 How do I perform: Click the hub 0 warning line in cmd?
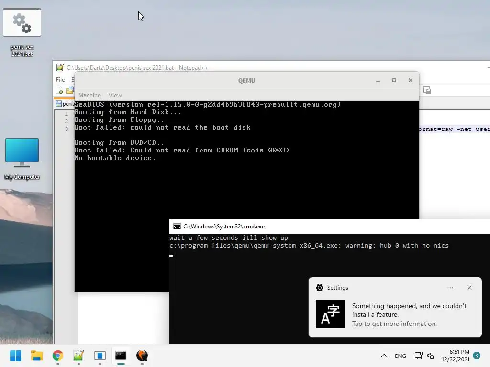tap(309, 246)
